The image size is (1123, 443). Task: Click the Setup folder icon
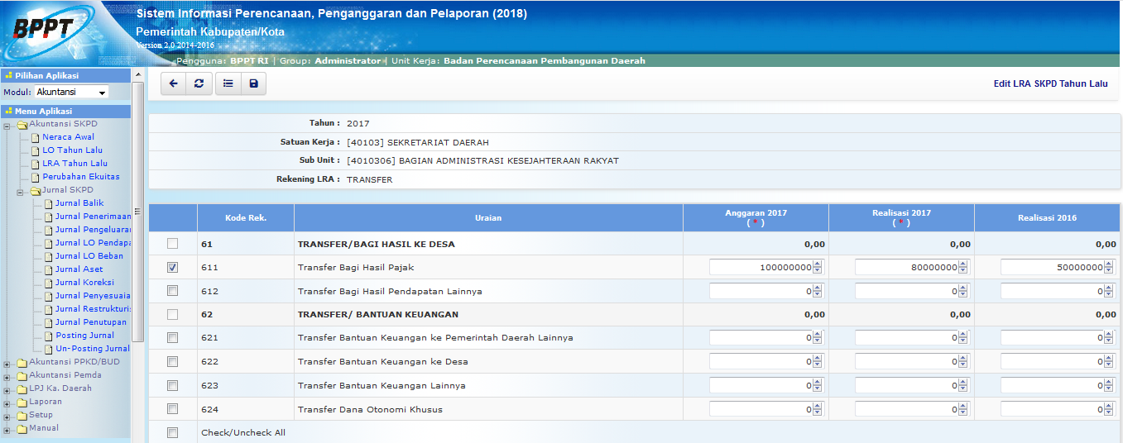[x=22, y=416]
